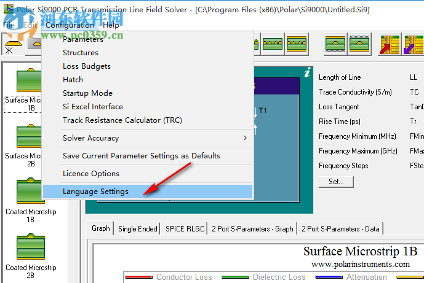This screenshot has height=283, width=424.
Task: Click the www.polarinstruments.com text in graph
Action: (x=361, y=264)
